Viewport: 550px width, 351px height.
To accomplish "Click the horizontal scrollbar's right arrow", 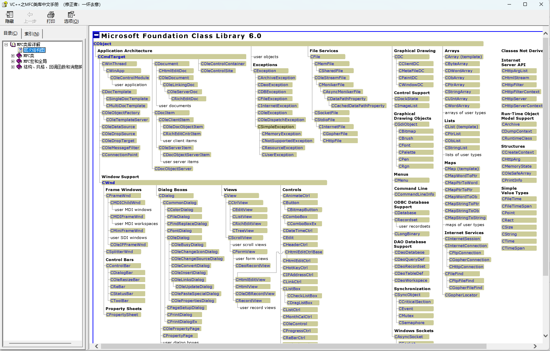I will point(535,346).
